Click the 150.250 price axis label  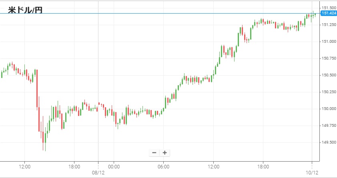click(x=329, y=92)
